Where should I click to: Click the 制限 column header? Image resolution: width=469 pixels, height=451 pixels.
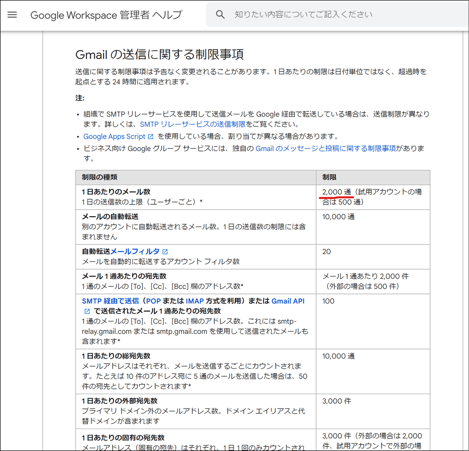(329, 177)
